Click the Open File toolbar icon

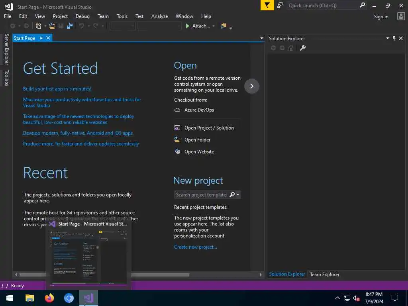[x=52, y=26]
